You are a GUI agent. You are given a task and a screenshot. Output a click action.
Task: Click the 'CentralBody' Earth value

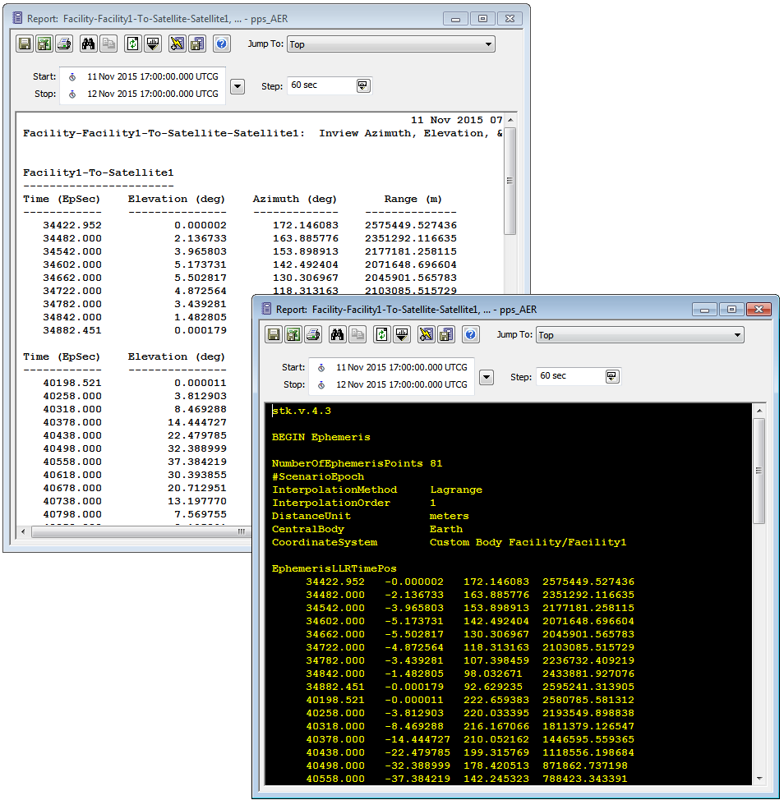(x=446, y=530)
